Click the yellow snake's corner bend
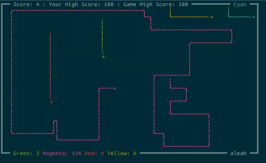Image resolution: width=266 pixels, height=163 pixels. [x=171, y=17]
